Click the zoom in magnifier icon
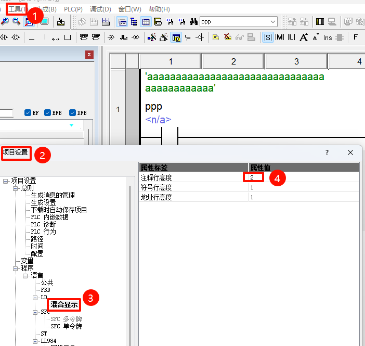Screen dimensions: 365x346 point(5,21)
